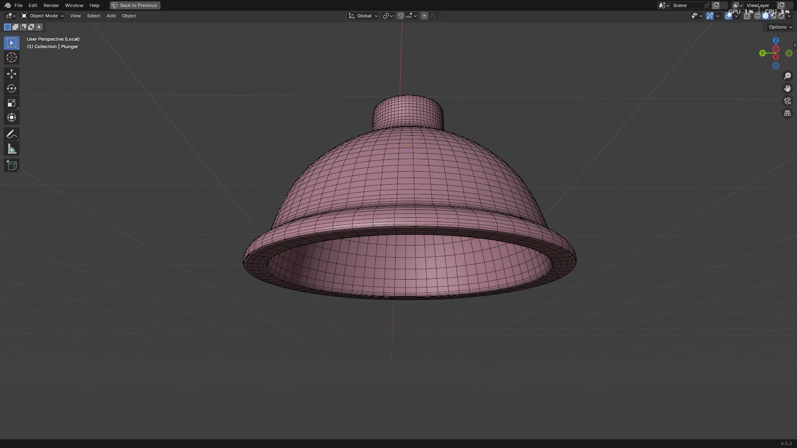The height and width of the screenshot is (448, 797).
Task: Click the pan view hand icon
Action: click(787, 88)
